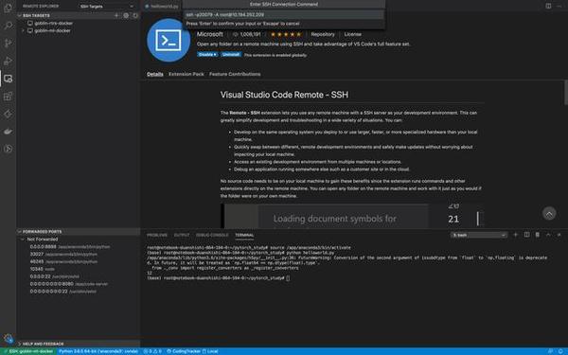Open SSH config file with gear icon
568x355 pixels.
[126, 15]
